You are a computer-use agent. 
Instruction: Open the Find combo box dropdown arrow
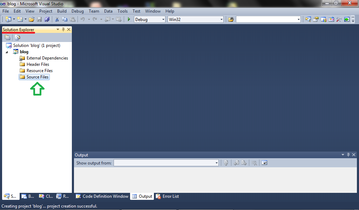pyautogui.click(x=299, y=19)
